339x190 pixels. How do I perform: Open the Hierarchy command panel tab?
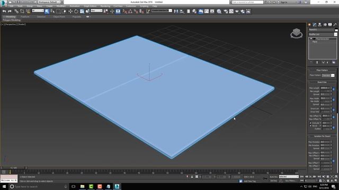[319, 25]
